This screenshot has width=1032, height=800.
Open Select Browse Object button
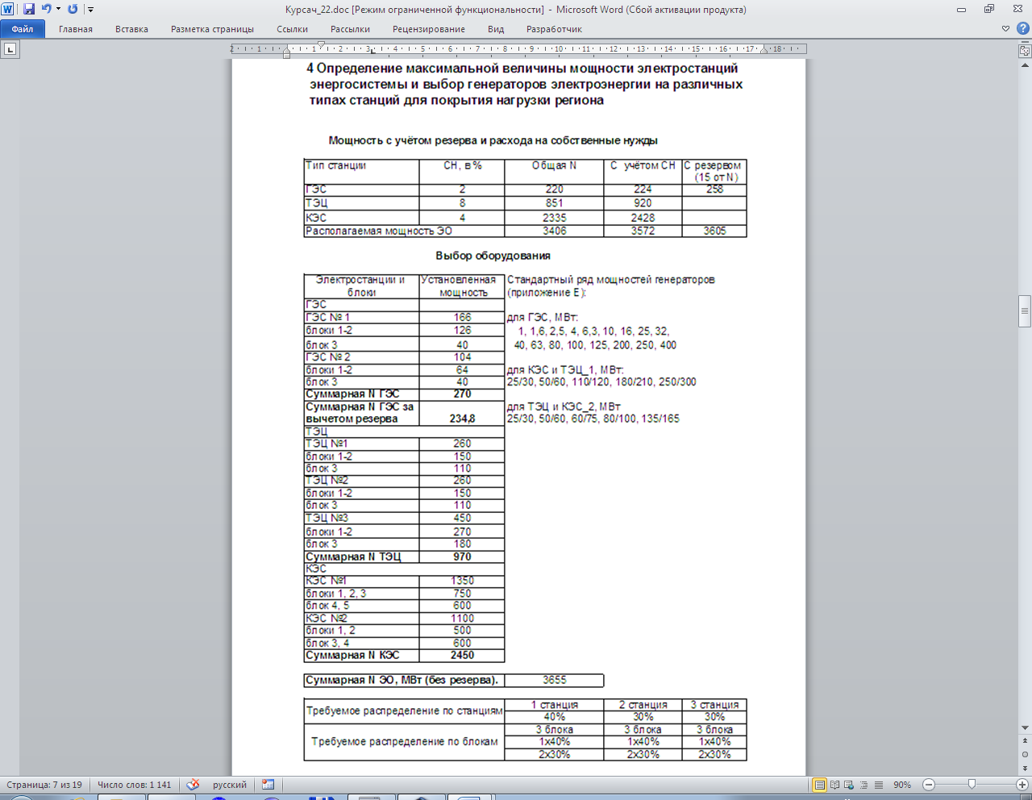[1025, 753]
